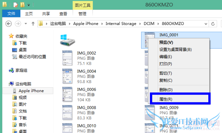Go up one folder level arrow

(33, 24)
